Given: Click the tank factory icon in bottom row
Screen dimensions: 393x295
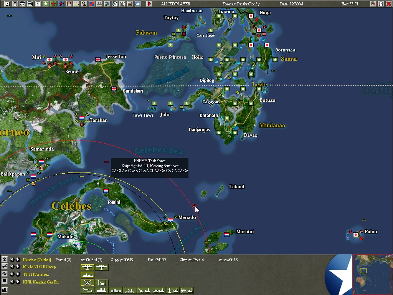Looking at the screenshot, I should tap(158, 290).
